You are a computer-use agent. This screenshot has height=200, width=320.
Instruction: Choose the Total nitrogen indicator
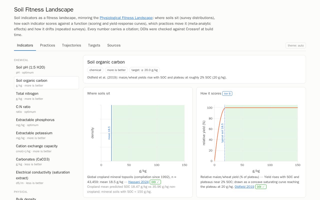point(46,96)
